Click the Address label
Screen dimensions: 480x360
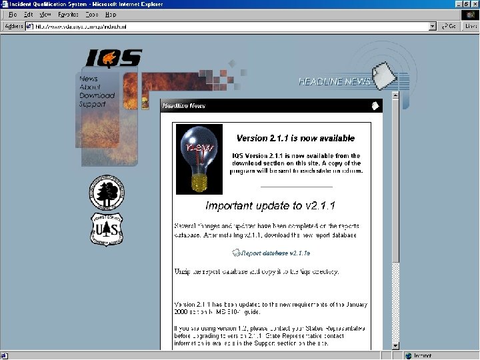pyautogui.click(x=14, y=26)
